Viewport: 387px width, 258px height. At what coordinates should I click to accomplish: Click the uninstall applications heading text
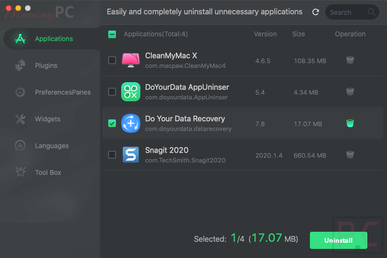205,12
